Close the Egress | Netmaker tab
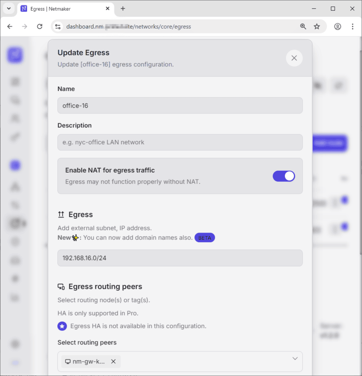The height and width of the screenshot is (376, 362). 108,9
